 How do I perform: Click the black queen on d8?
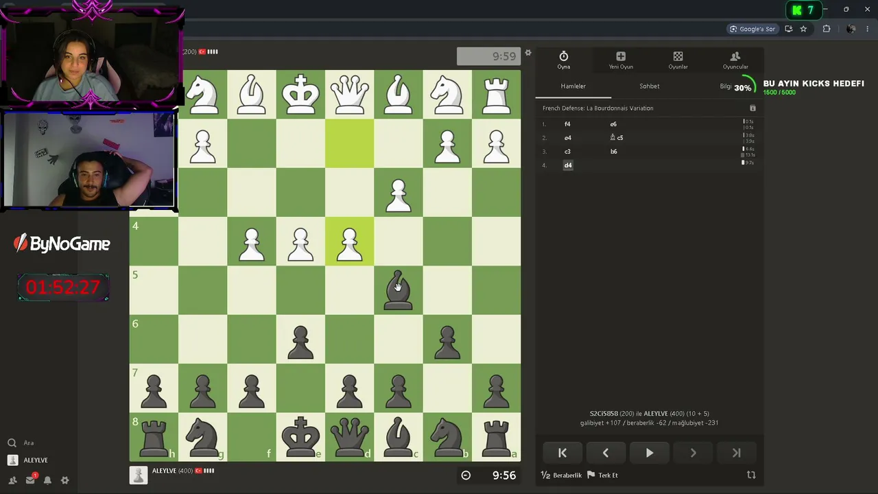coord(349,437)
